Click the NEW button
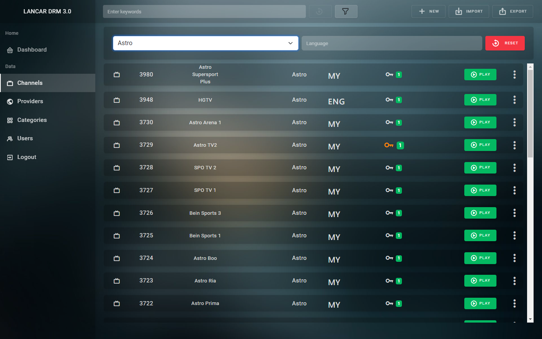The image size is (542, 339). click(x=428, y=11)
